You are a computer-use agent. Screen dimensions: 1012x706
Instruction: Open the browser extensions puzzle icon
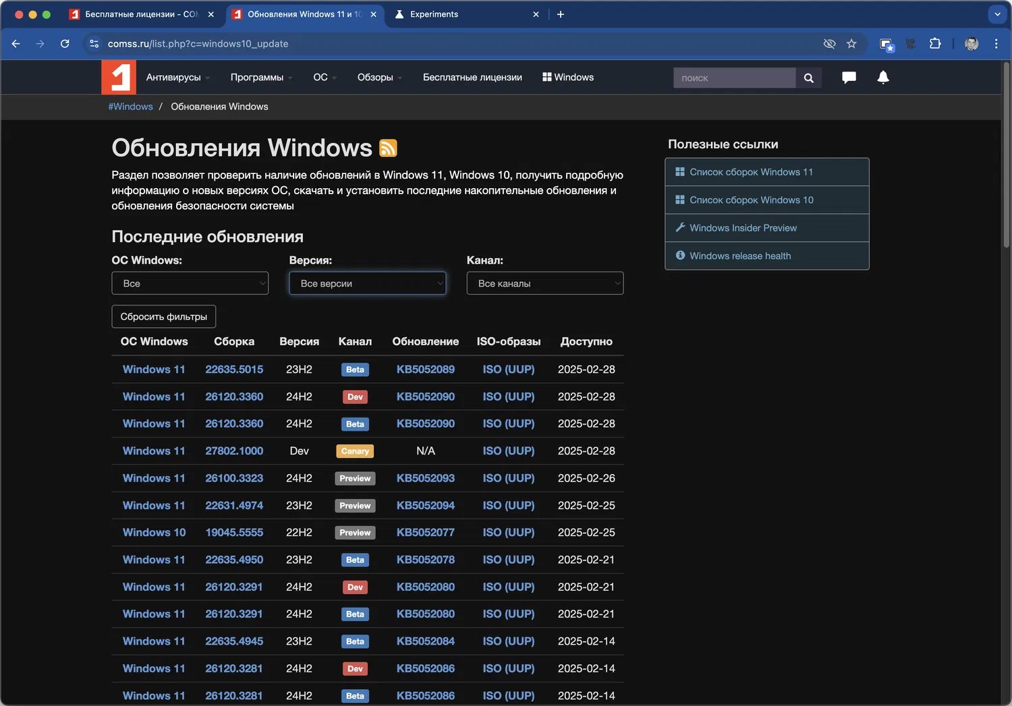pyautogui.click(x=935, y=44)
